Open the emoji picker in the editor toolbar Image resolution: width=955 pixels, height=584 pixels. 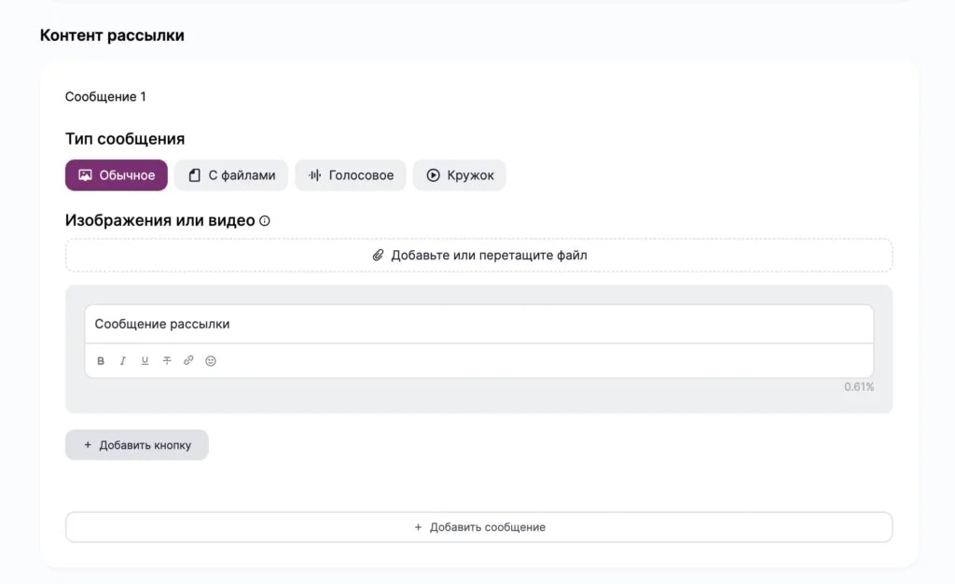[x=211, y=361]
